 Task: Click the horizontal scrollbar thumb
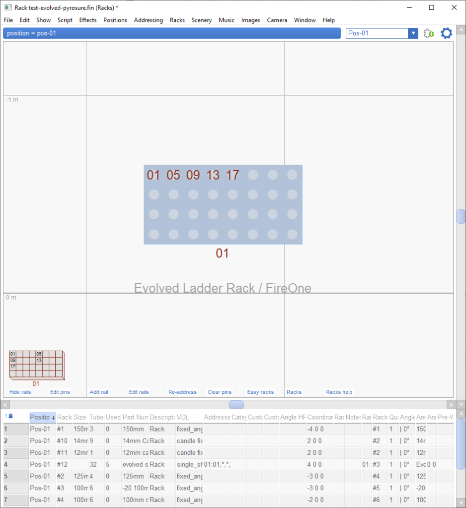[x=236, y=404]
